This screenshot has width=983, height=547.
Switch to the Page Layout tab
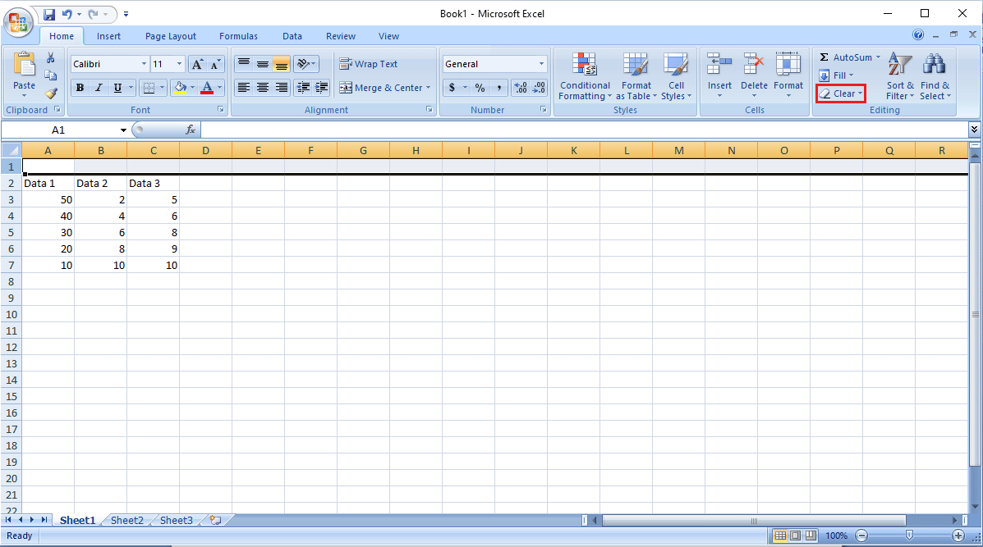click(171, 36)
